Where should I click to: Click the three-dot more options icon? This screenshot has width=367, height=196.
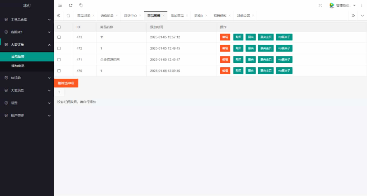coord(362,5)
